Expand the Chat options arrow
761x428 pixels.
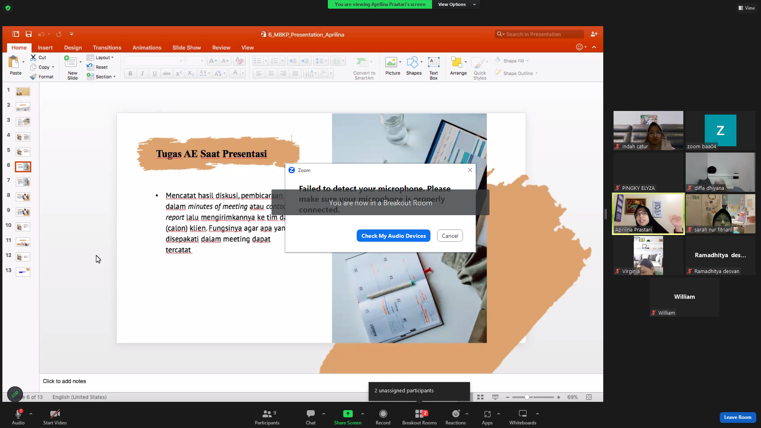tap(324, 414)
